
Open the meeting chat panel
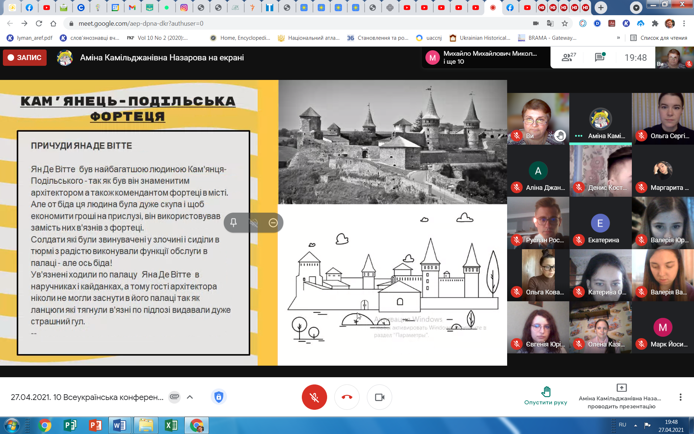pyautogui.click(x=600, y=57)
